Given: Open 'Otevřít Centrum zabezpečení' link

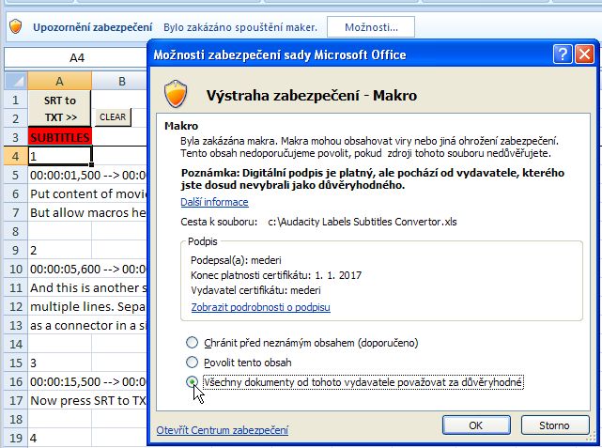Looking at the screenshot, I should (x=222, y=430).
